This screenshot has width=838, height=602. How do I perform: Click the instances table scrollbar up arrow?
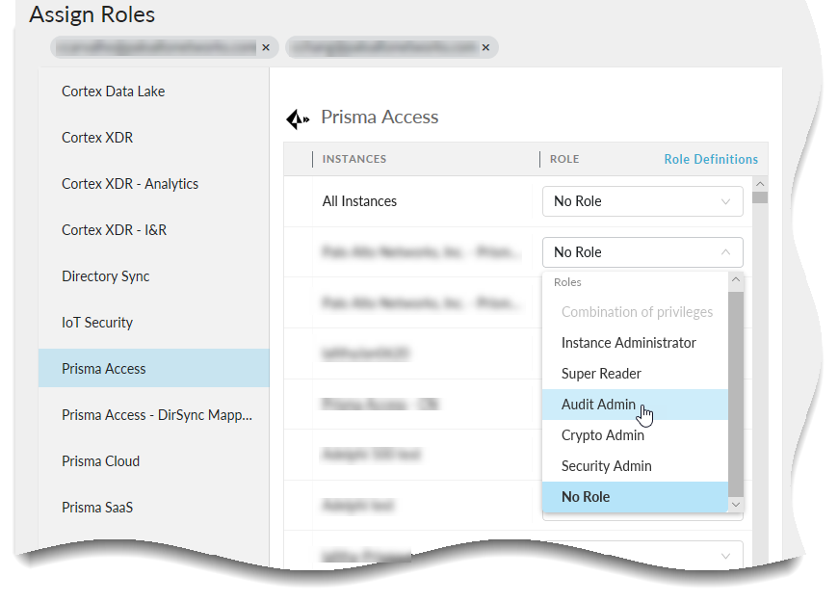pos(760,183)
